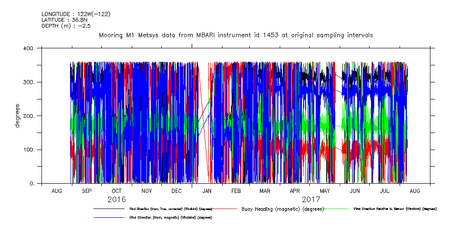Click the SEP month label on x-axis
465x232 pixels.
(87, 191)
